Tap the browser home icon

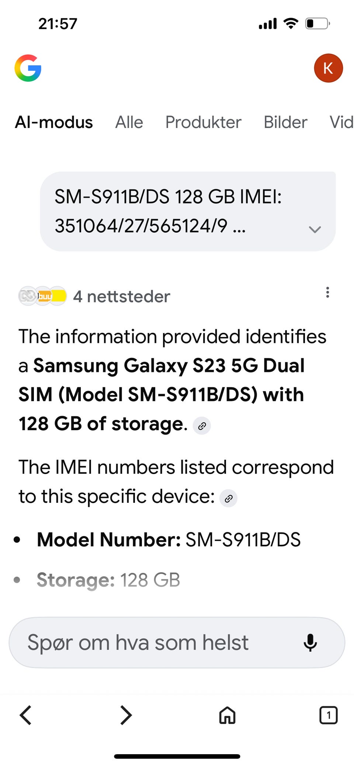tap(227, 715)
